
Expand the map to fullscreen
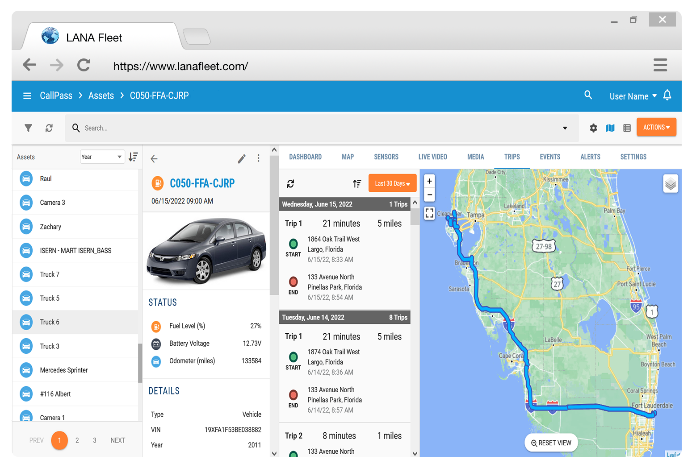(429, 213)
